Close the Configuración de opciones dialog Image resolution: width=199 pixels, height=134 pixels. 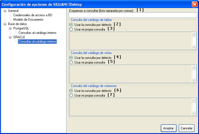pyautogui.click(x=195, y=4)
